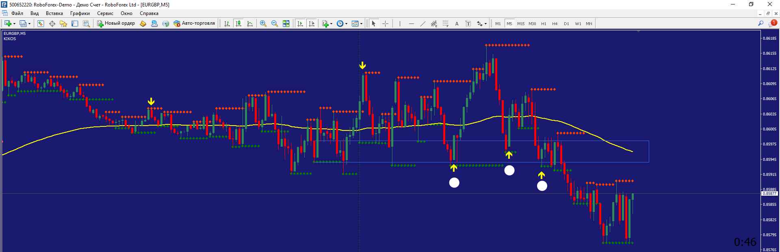Toggle chart shift
The image size is (780, 252).
click(x=312, y=23)
